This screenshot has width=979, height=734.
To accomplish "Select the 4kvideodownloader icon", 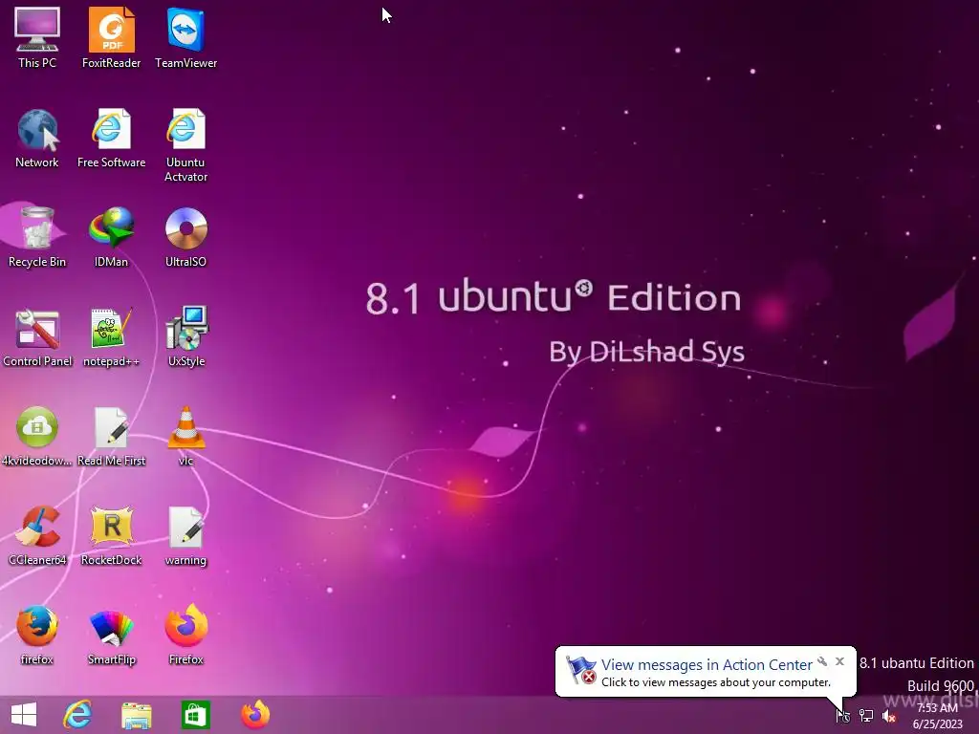I will point(37,436).
